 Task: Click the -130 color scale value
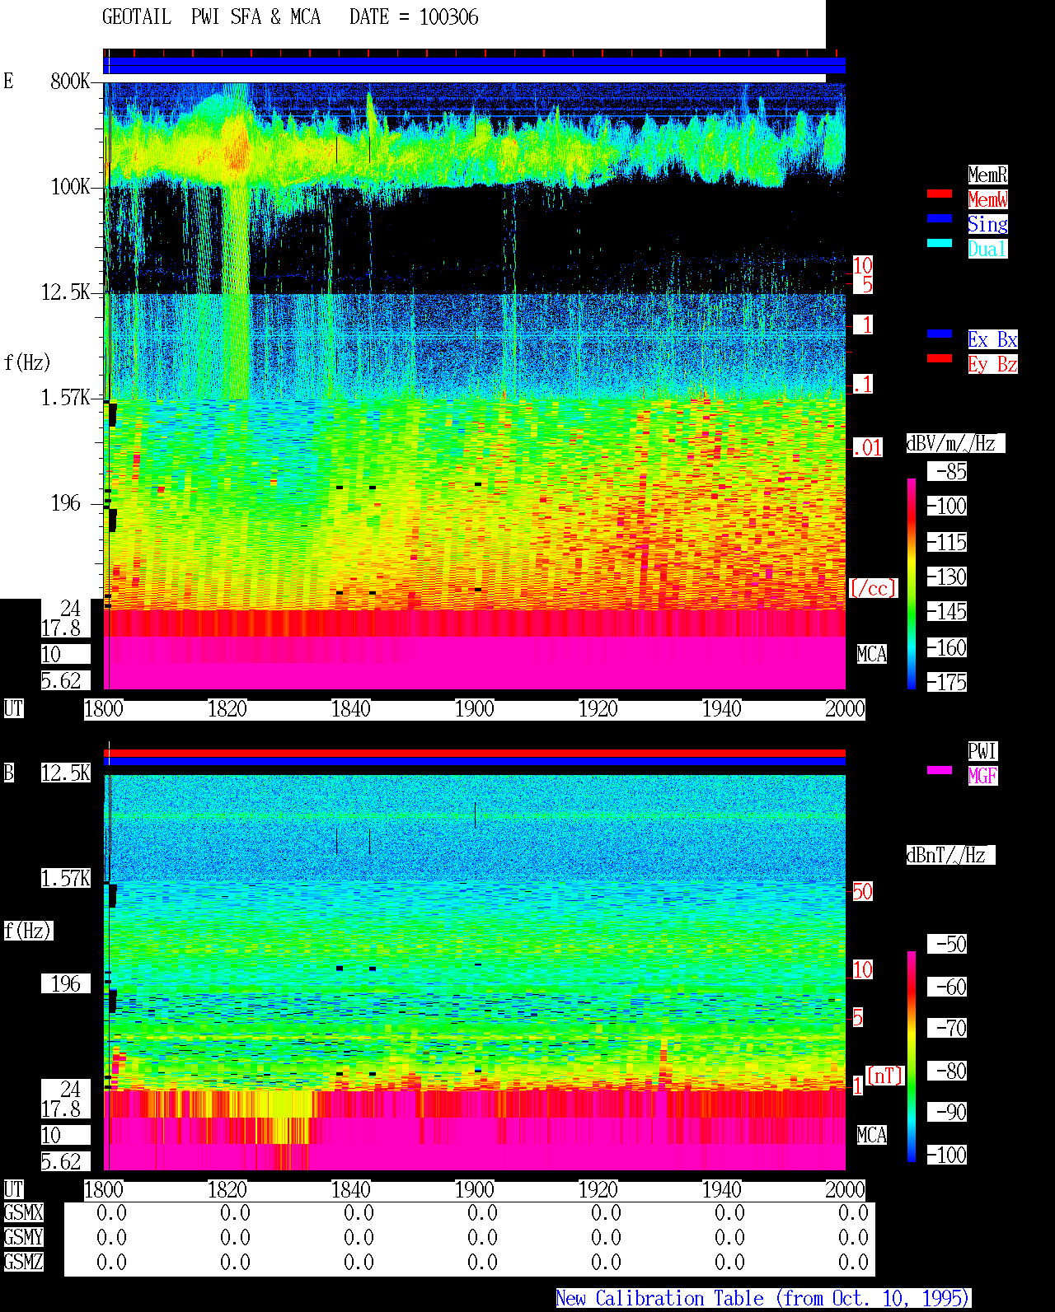pos(947,577)
